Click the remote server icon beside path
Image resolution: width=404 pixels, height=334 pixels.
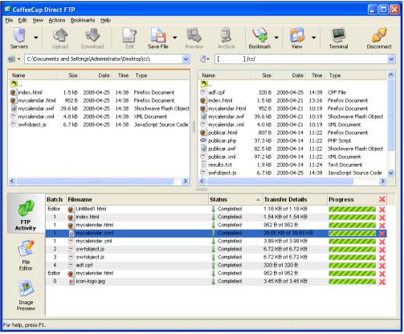tap(203, 59)
